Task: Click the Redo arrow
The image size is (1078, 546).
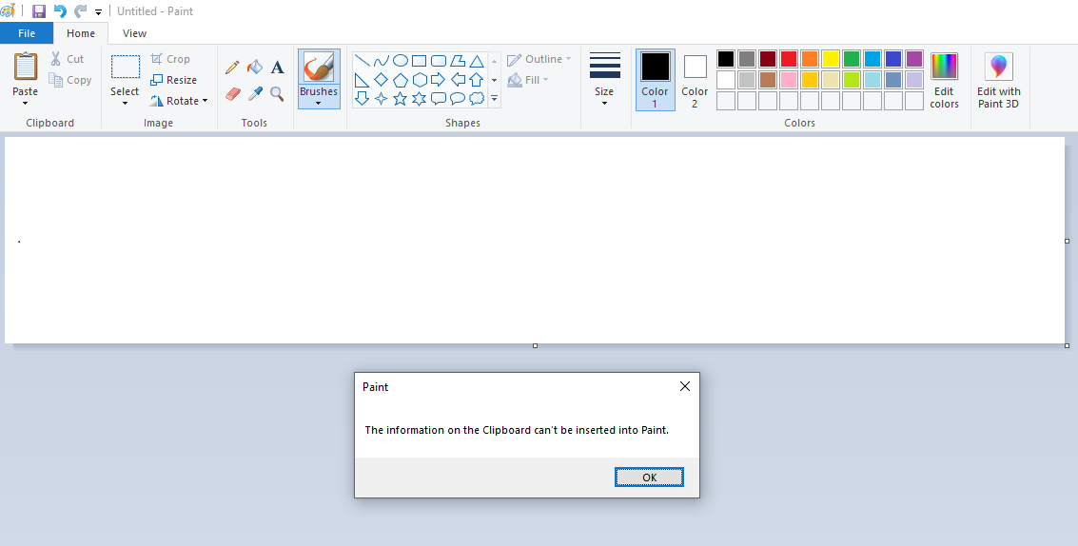Action: [x=81, y=11]
